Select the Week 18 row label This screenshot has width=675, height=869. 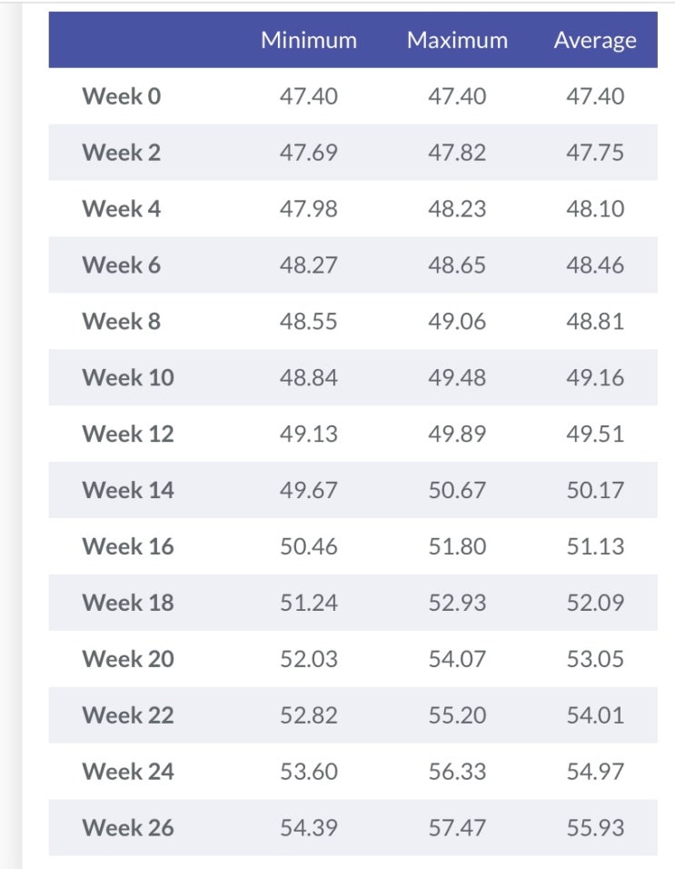[x=128, y=603]
